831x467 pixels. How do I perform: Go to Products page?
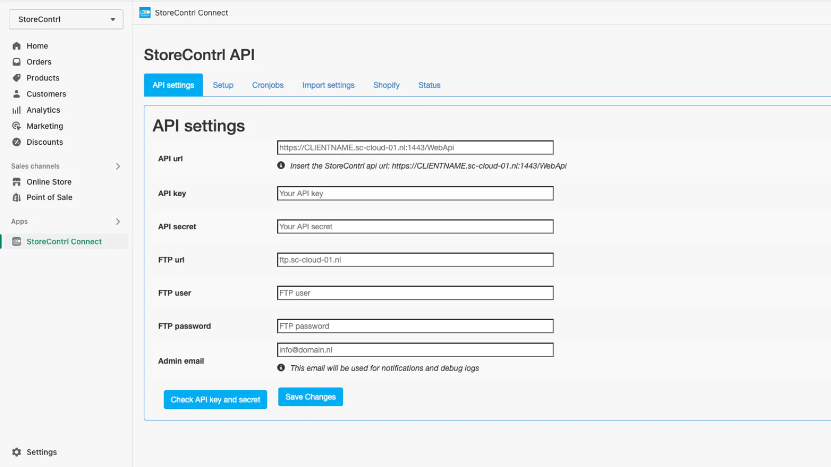43,78
